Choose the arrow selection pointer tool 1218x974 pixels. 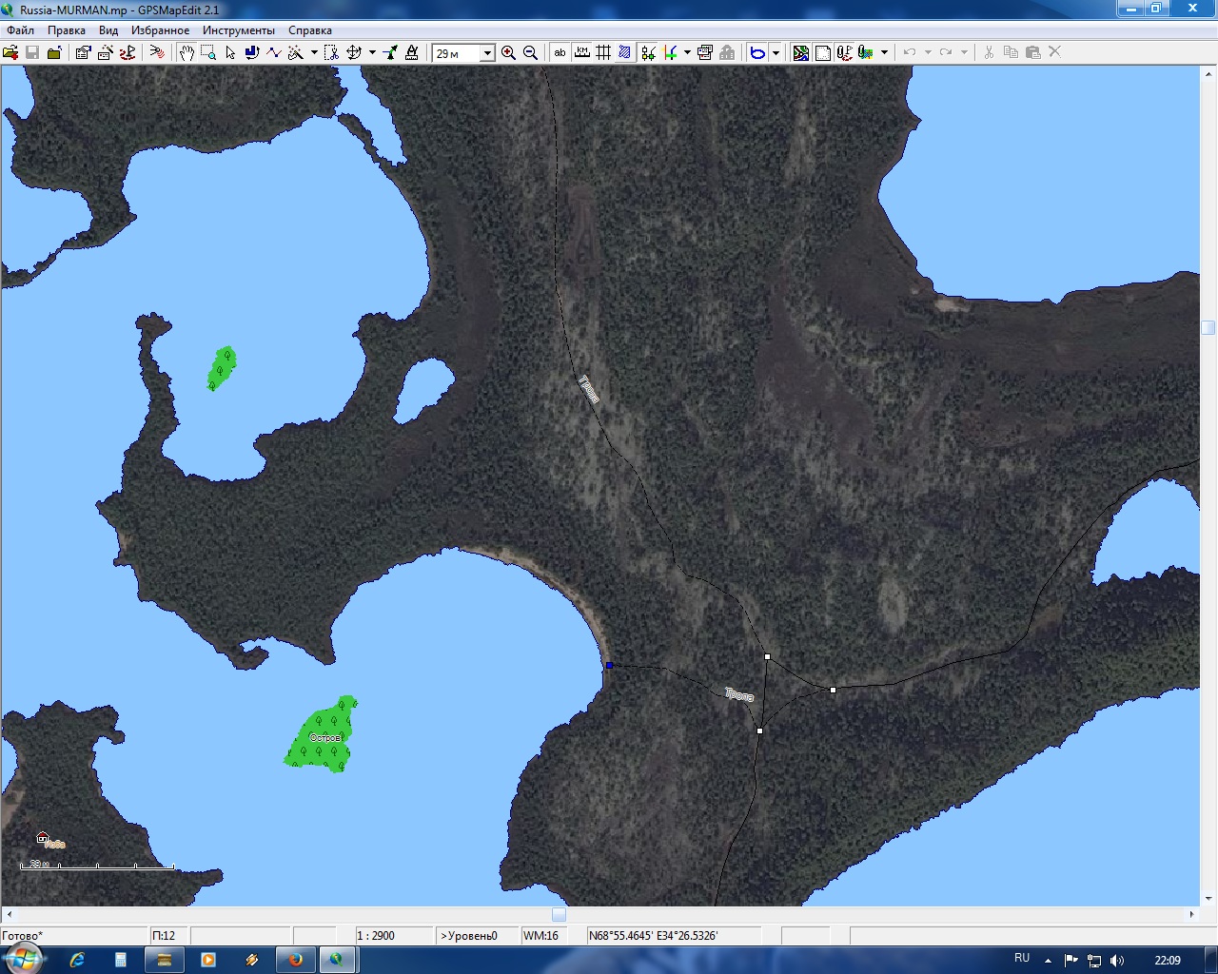coord(230,53)
